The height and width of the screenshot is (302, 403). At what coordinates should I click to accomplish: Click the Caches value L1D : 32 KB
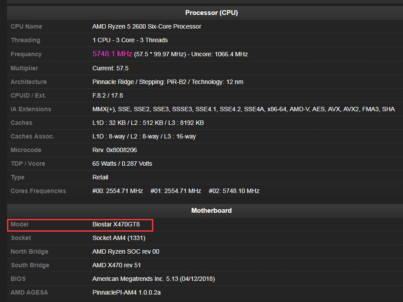148,123
